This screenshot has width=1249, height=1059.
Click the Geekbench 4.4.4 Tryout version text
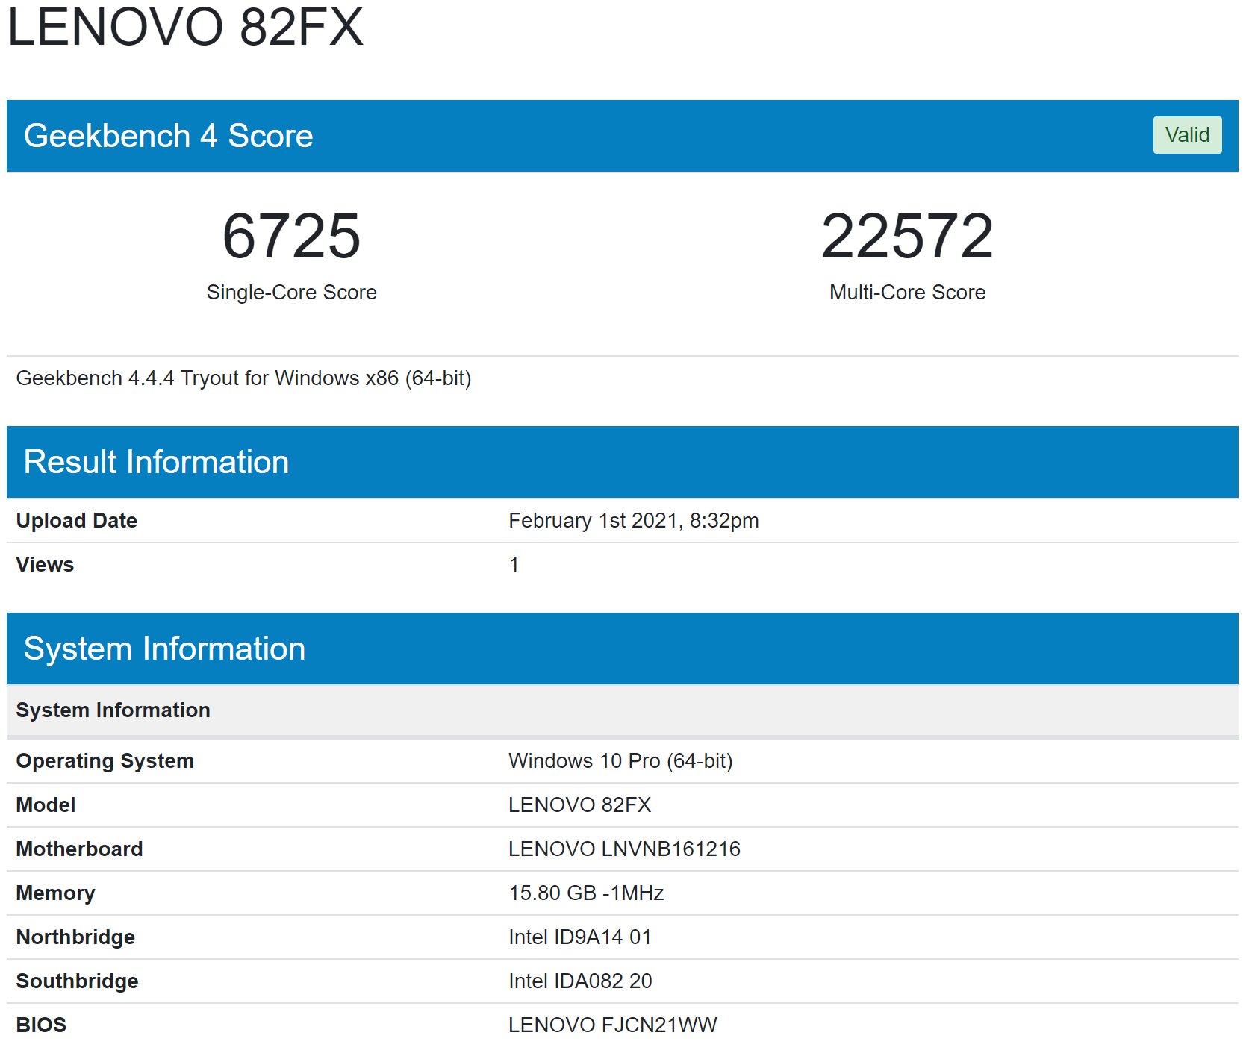point(243,378)
